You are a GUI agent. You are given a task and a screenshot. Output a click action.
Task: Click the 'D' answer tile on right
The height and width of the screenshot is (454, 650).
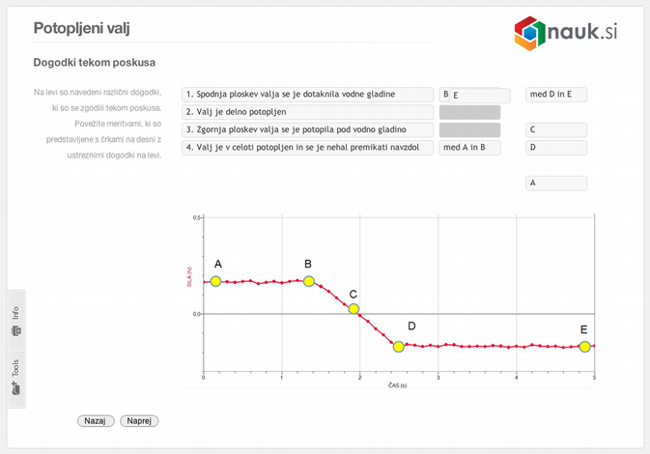[x=556, y=148]
